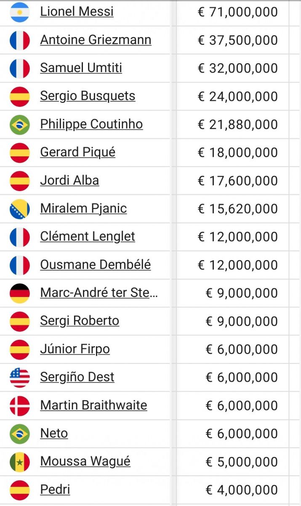Click the Brazil flag next to Philippe Coutinho
This screenshot has height=506, width=301.
click(20, 125)
